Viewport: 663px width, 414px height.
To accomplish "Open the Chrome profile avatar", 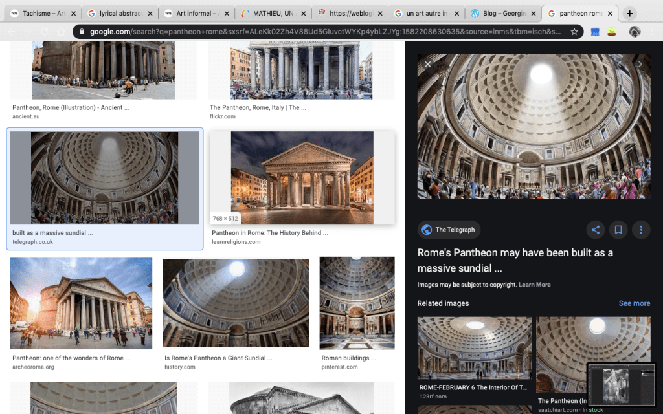I will coord(635,32).
